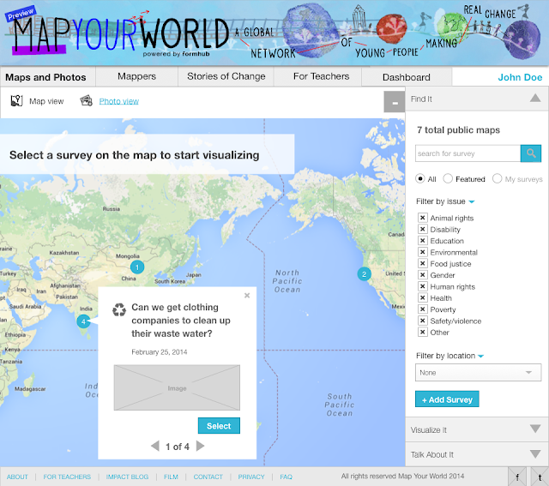Screen dimensions: 549x486
Task: Click the search magnifier button
Action: pos(531,153)
